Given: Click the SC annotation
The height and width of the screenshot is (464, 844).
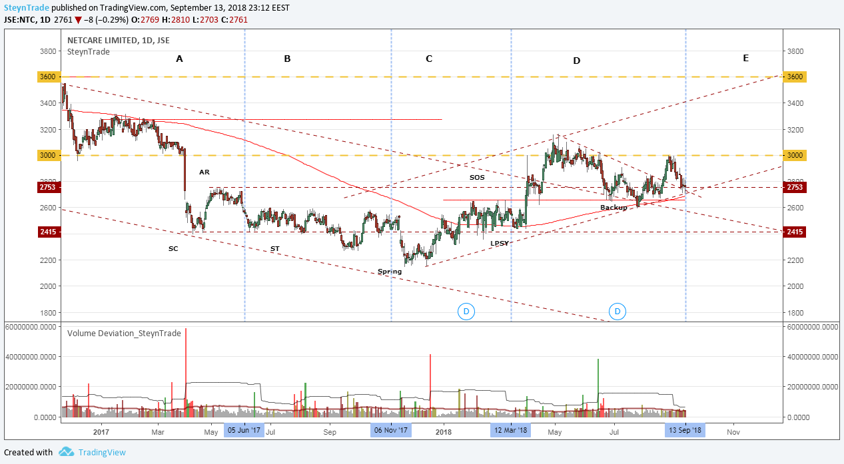Looking at the screenshot, I should (173, 248).
